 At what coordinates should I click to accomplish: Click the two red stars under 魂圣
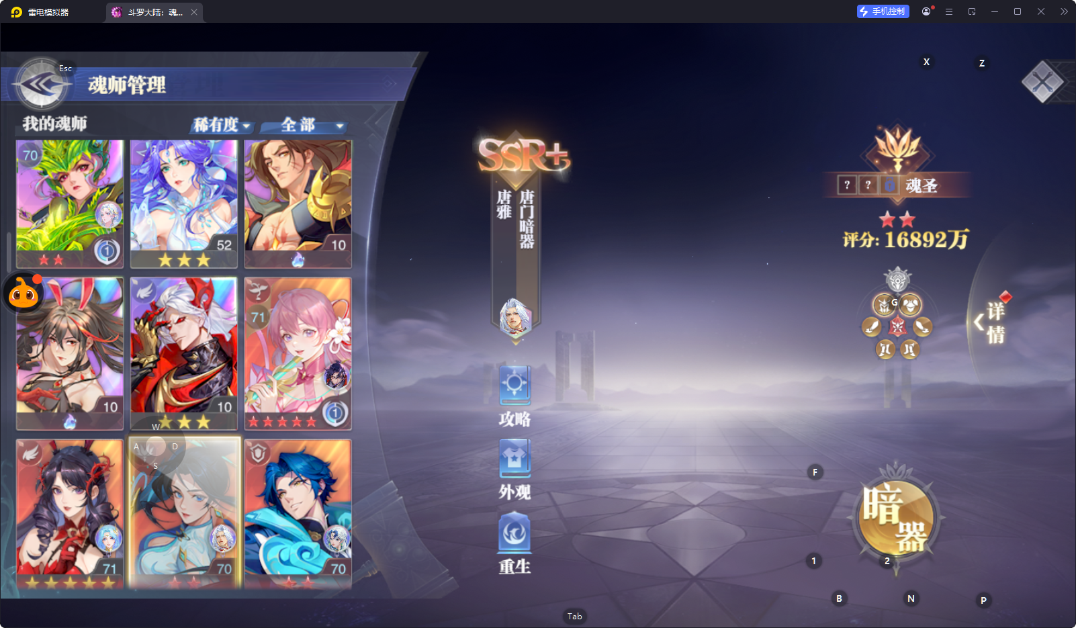click(897, 219)
